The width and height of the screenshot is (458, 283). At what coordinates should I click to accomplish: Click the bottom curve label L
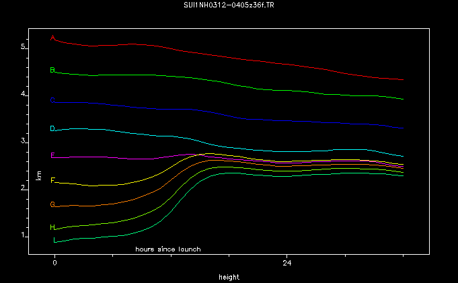pyautogui.click(x=55, y=240)
